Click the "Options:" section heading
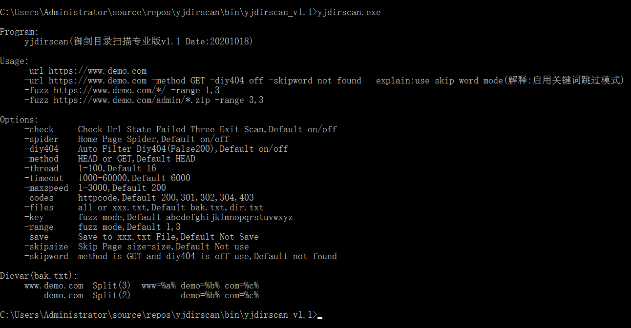Viewport: 631px width, 328px height. (19, 120)
